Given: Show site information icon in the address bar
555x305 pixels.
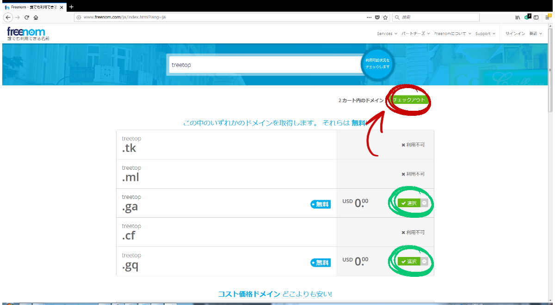Looking at the screenshot, I should point(79,17).
